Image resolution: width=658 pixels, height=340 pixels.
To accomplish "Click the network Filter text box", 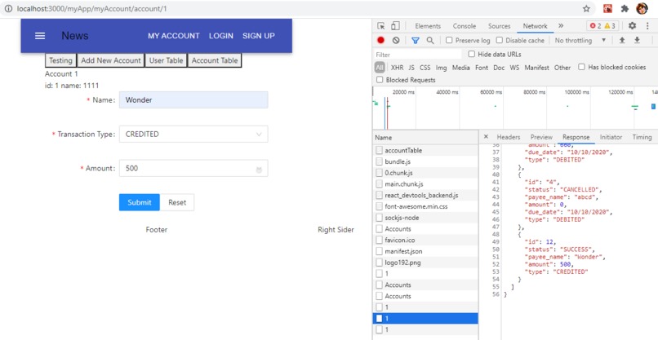I will pos(417,55).
